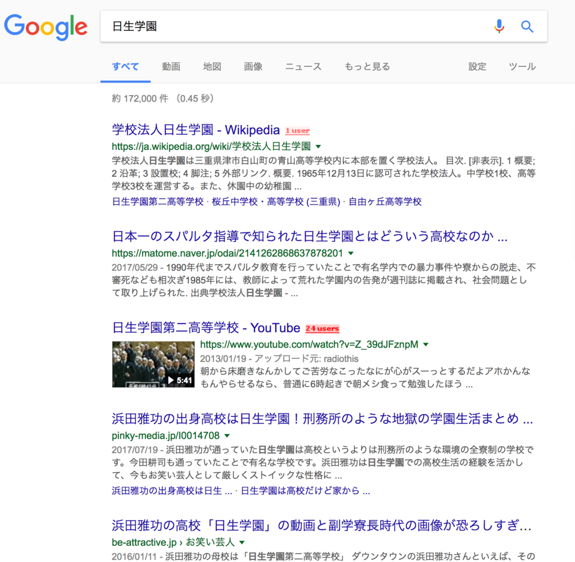Expand the matome.naver.jp result URL dropdown

(351, 253)
